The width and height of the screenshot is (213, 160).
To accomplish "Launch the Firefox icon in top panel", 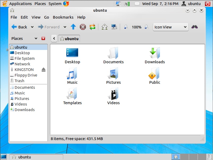I will 66,3.
